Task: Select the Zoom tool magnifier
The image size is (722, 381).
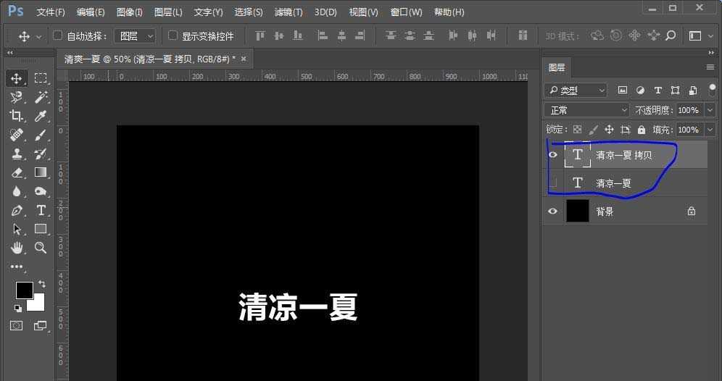Action: click(41, 248)
